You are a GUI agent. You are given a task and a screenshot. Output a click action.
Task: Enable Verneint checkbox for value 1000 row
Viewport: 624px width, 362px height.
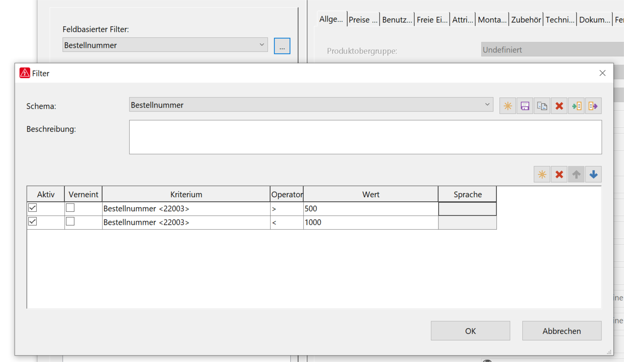click(x=70, y=222)
